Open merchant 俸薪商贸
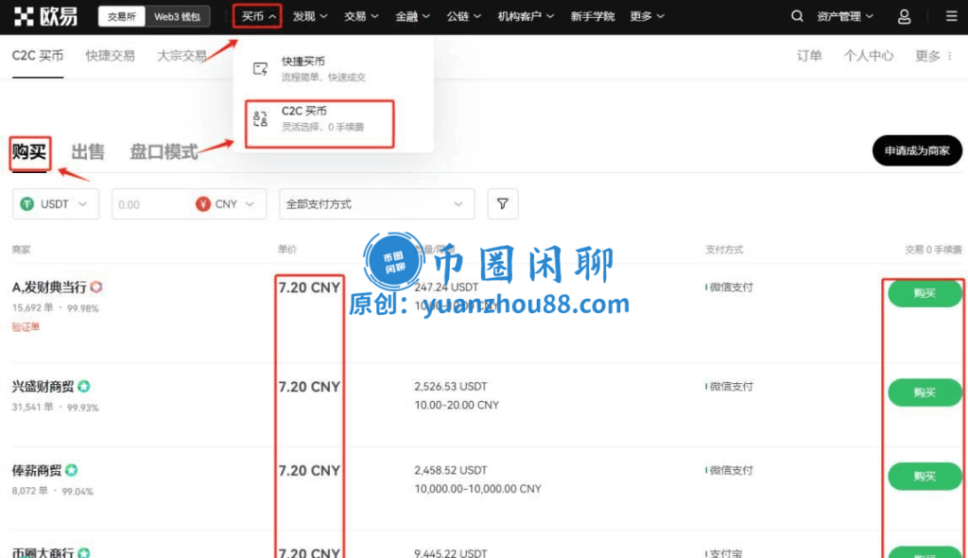 37,471
